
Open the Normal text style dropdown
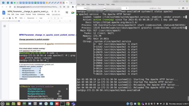point(32,18)
